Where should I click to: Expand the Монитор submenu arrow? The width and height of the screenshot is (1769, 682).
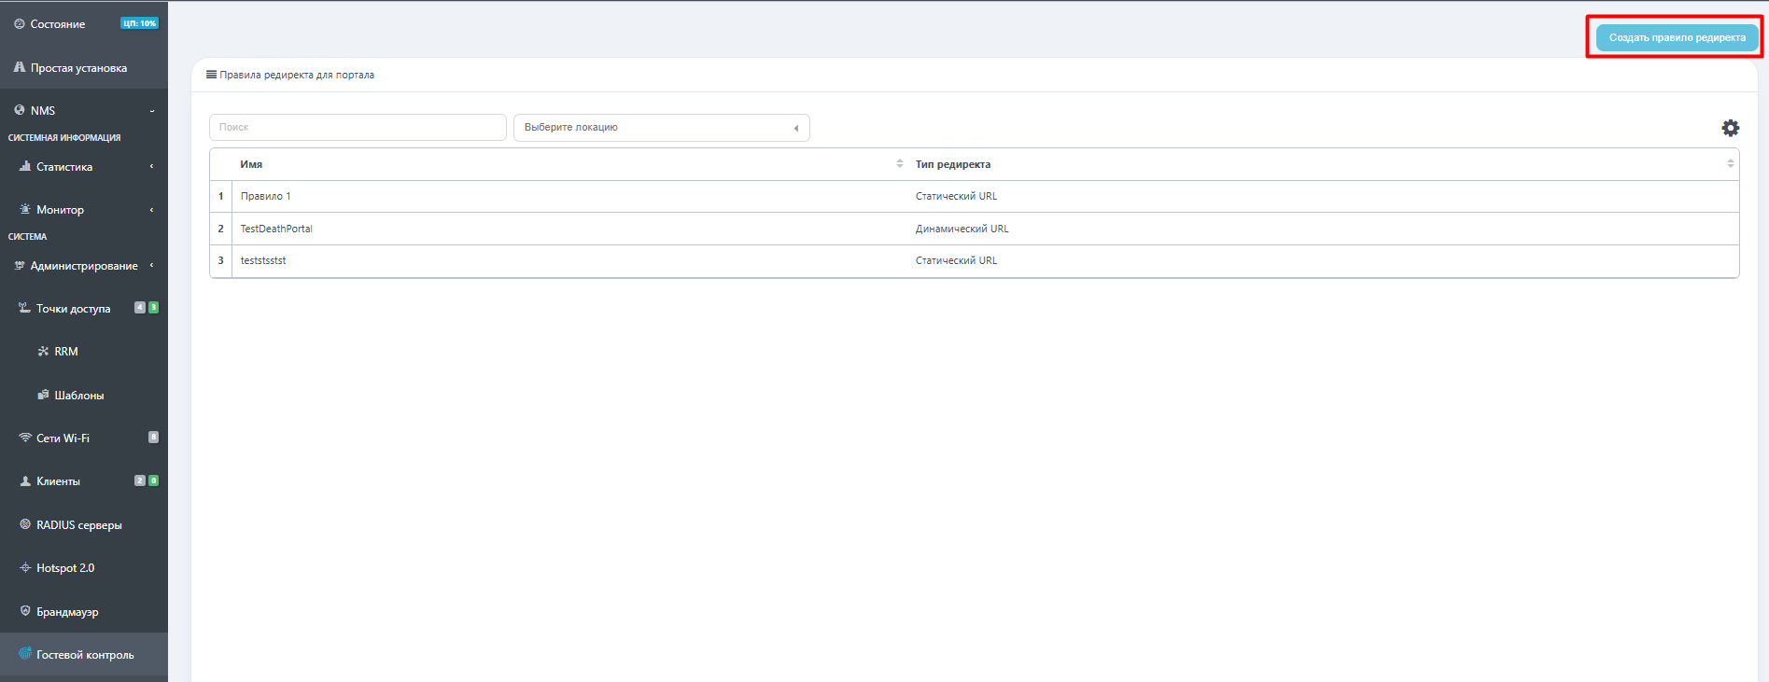[x=152, y=209]
